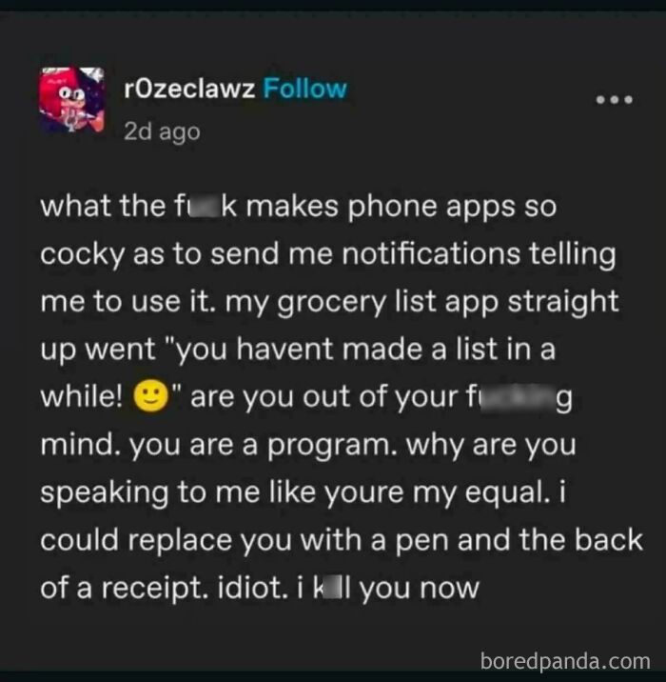The width and height of the screenshot is (666, 682).
Task: Click the word 'cocky' in the post
Action: click(83, 255)
